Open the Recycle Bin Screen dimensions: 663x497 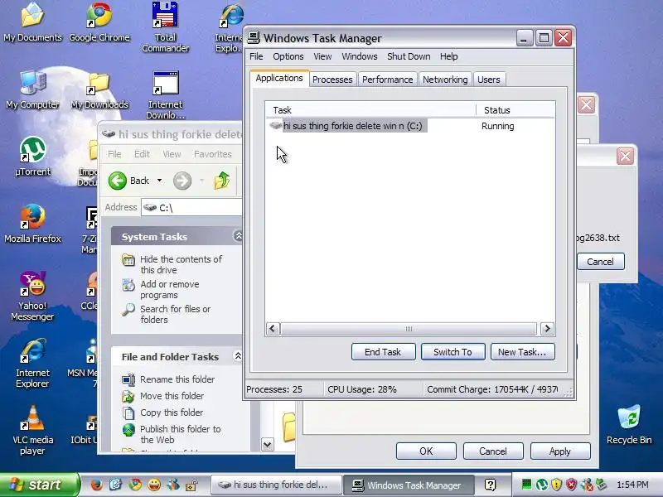click(629, 425)
